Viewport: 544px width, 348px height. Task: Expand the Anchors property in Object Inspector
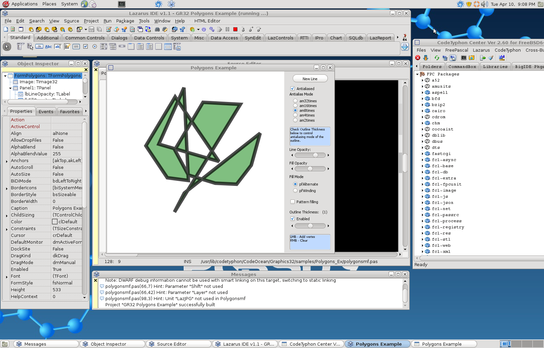(x=7, y=161)
